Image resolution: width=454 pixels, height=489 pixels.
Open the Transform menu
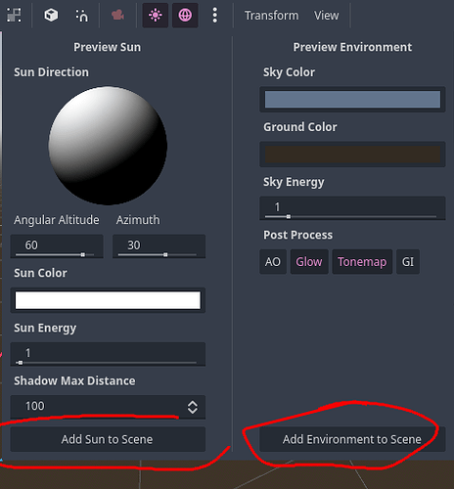pos(271,16)
